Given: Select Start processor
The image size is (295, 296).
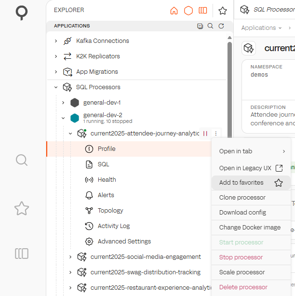Looking at the screenshot, I should coord(251,242).
